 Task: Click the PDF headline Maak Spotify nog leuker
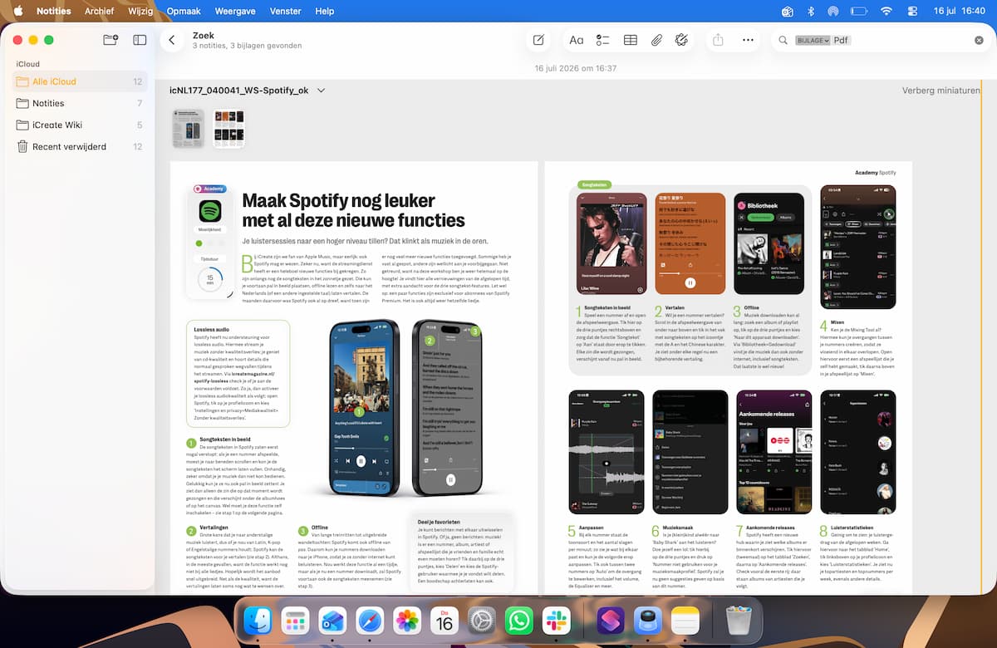pos(339,200)
